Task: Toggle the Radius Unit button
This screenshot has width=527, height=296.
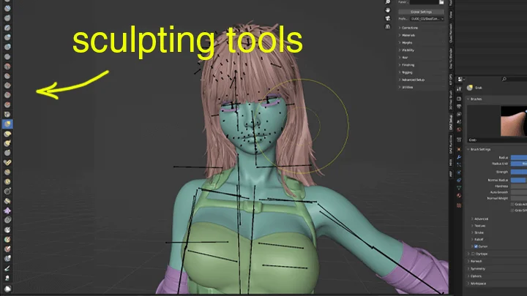Action: [x=519, y=164]
